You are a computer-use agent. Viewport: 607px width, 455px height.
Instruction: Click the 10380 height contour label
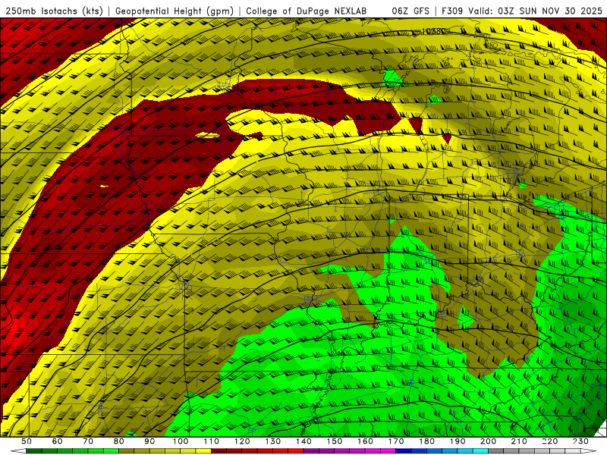(433, 31)
